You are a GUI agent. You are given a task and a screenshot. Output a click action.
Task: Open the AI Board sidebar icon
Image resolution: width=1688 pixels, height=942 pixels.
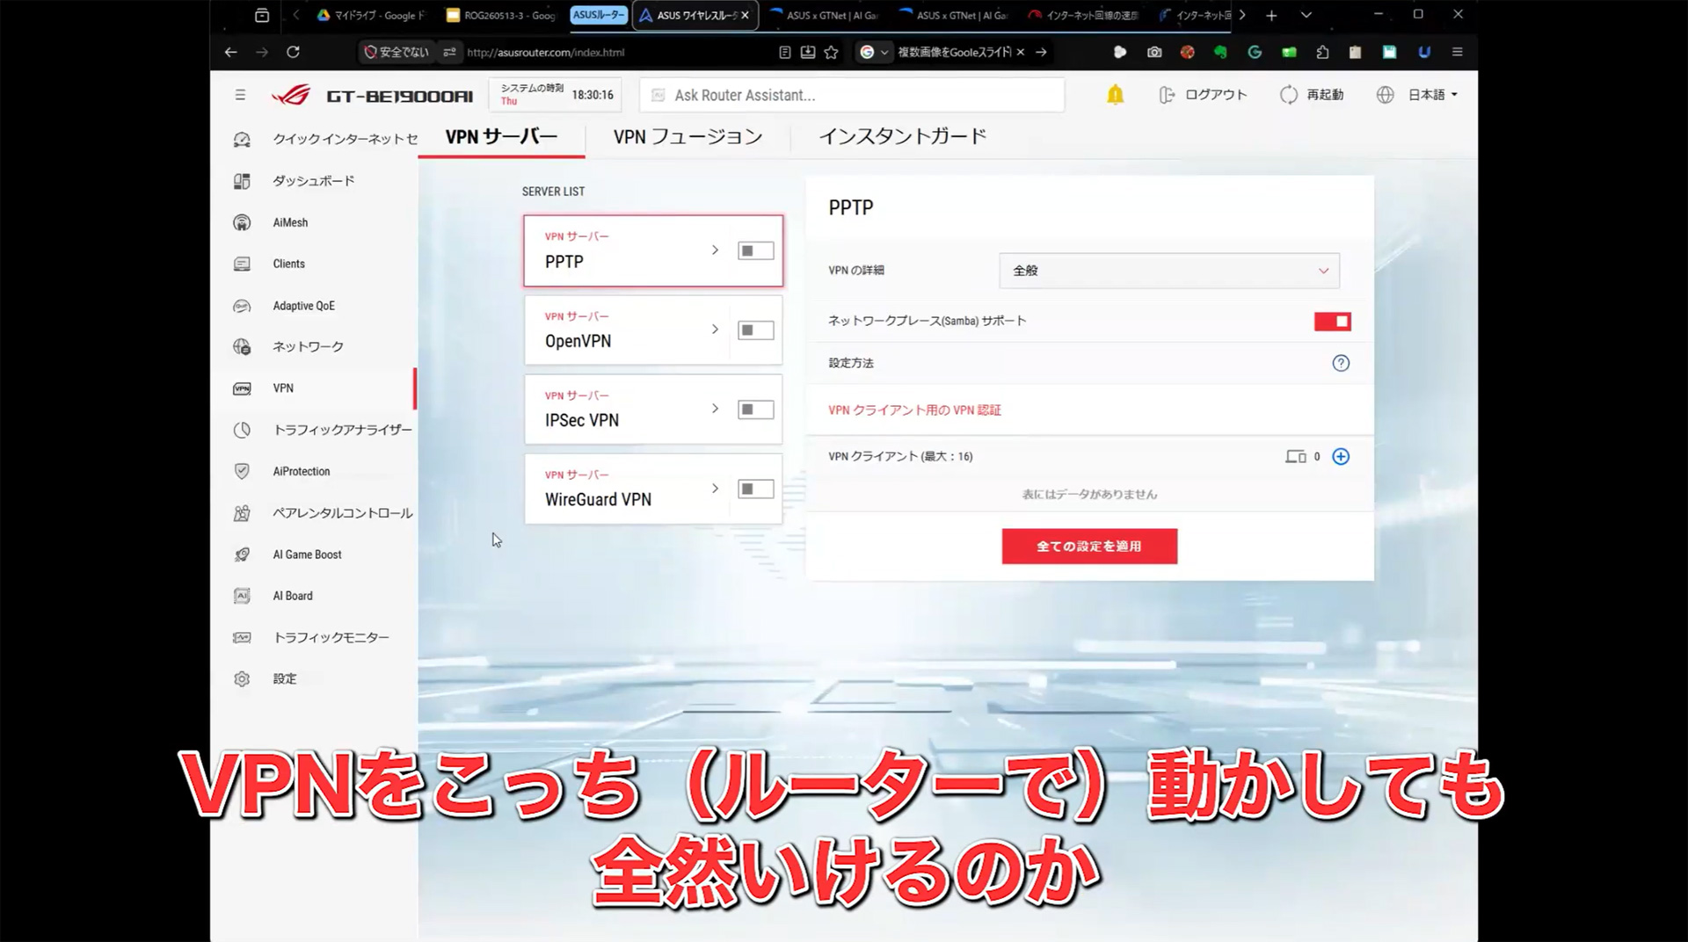click(242, 596)
